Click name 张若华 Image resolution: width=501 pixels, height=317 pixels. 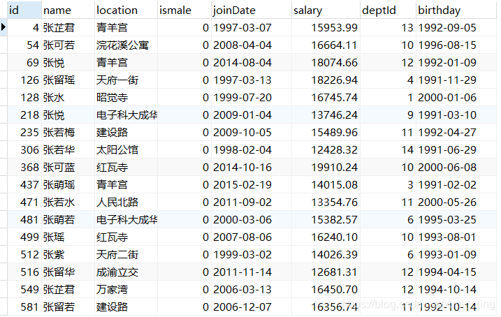[68, 150]
